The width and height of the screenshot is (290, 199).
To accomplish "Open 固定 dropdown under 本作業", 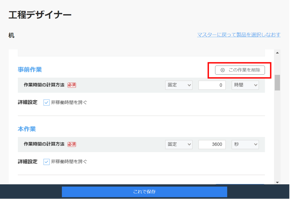I will coord(179,144).
